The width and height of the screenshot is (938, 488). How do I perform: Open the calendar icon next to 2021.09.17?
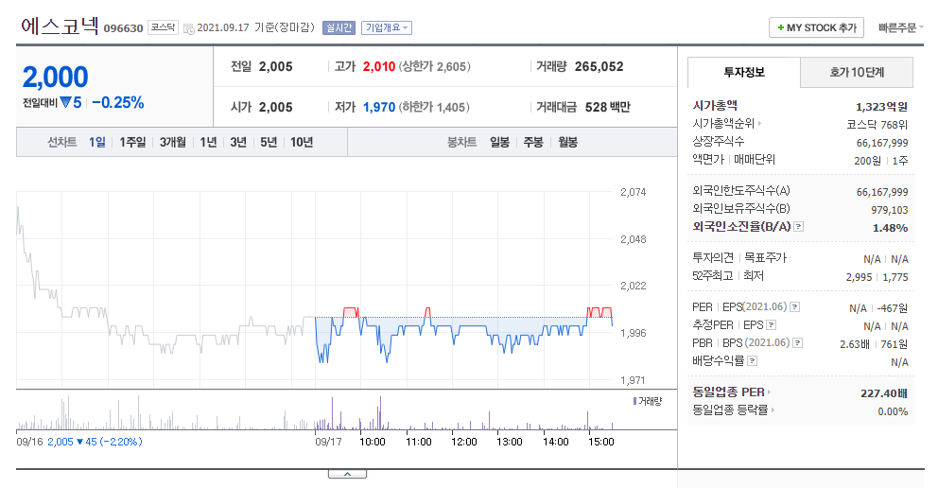pyautogui.click(x=188, y=28)
